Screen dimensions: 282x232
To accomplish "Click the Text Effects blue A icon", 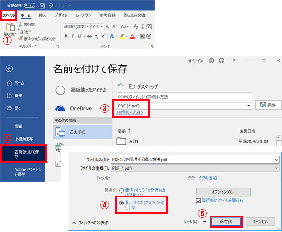I will pyautogui.click(x=112, y=36).
